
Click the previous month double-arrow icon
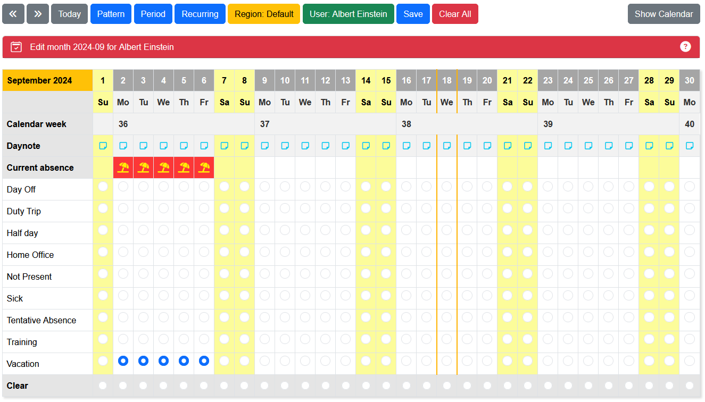click(13, 14)
